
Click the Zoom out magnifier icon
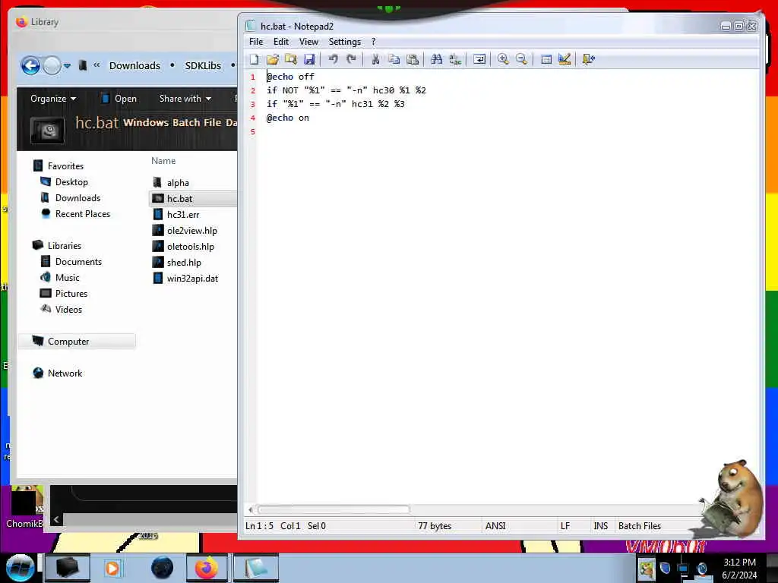pyautogui.click(x=521, y=59)
